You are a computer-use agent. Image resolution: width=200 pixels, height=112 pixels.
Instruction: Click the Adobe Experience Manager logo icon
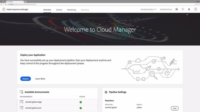click(4, 9)
